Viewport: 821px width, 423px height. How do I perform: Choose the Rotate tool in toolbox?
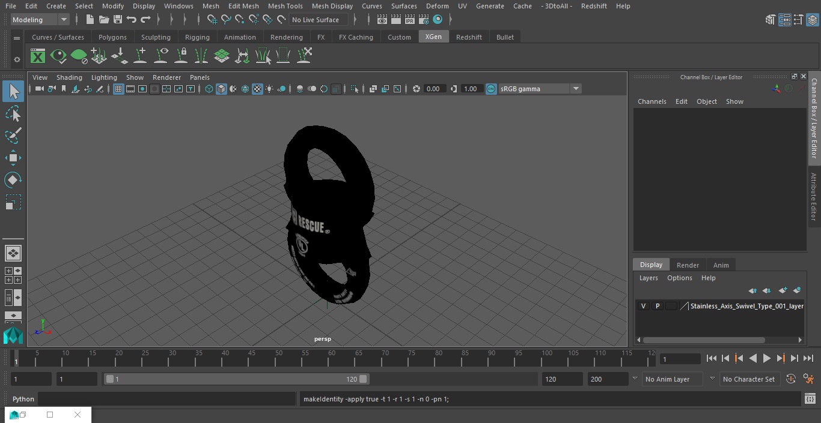click(13, 180)
